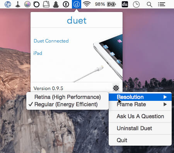
Task: Click the battery status icon
Action: [x=111, y=4]
